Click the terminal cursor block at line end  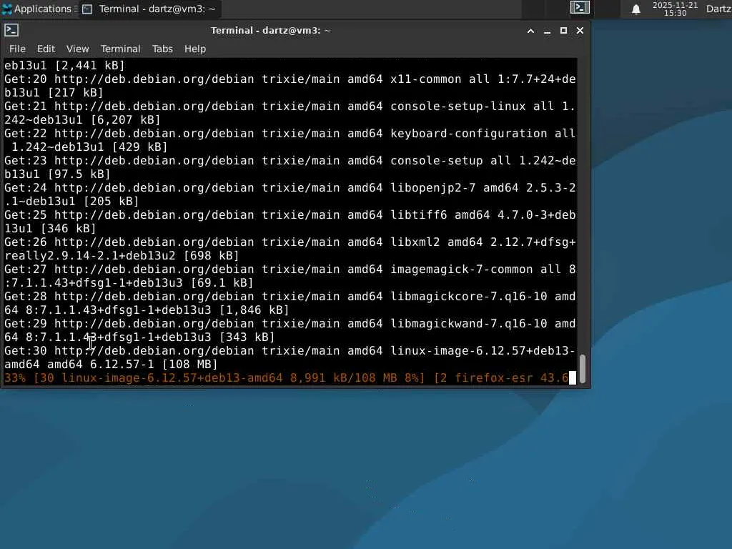click(x=573, y=377)
